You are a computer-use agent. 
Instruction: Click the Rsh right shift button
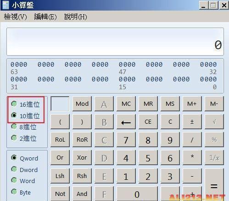click(x=82, y=176)
